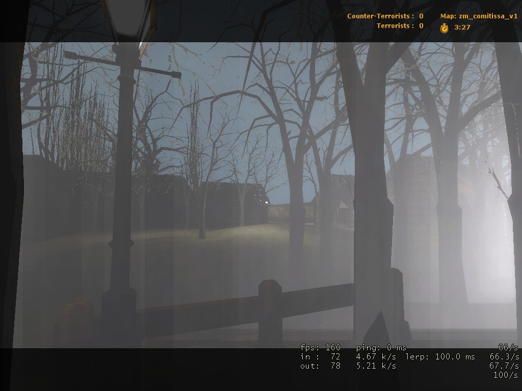Click the 67.7/s rate value
The height and width of the screenshot is (391, 522).
(x=504, y=366)
